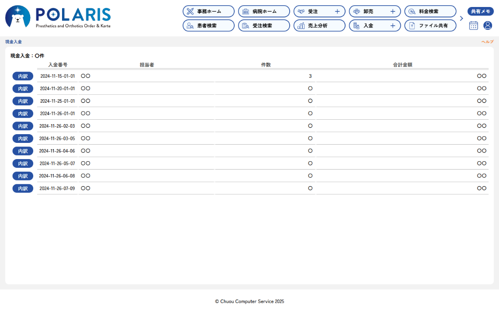Open 受注検索 order search
This screenshot has height=312, width=499.
[x=263, y=26]
